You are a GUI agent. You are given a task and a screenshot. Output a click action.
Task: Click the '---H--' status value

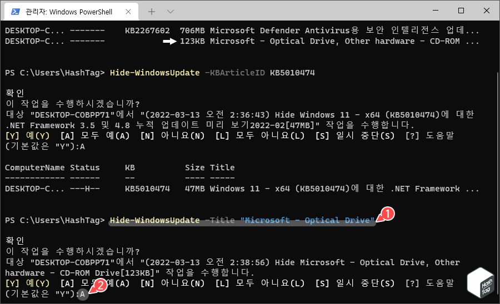point(85,189)
